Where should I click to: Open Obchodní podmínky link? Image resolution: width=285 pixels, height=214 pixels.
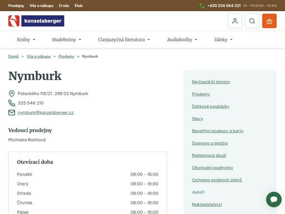point(213,168)
